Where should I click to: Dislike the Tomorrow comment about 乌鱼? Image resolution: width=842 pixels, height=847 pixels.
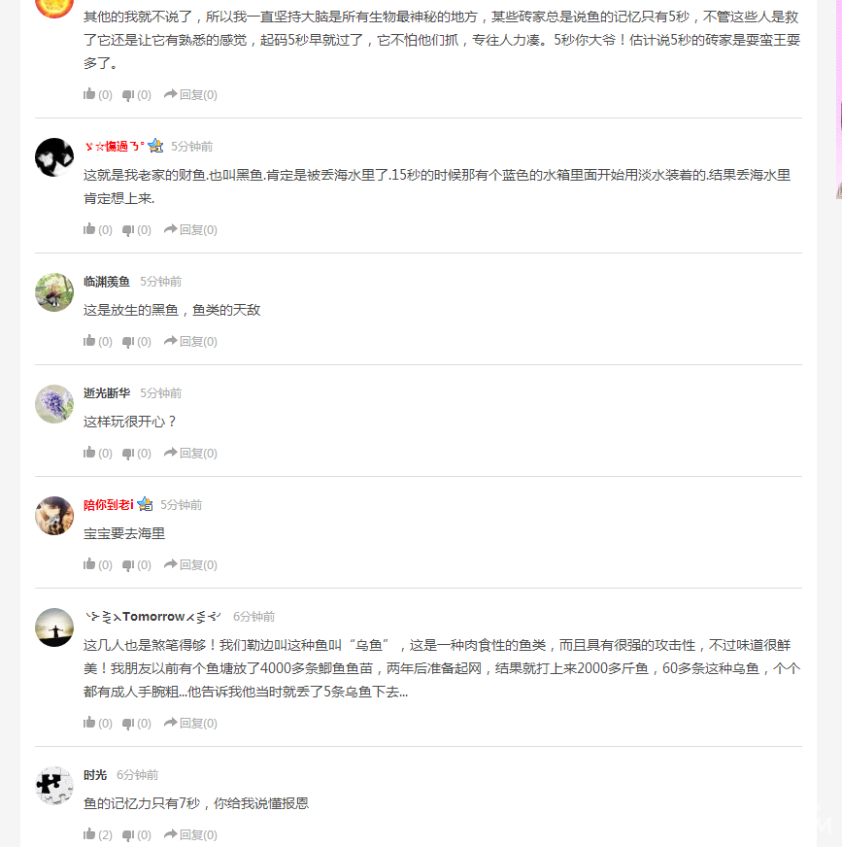click(137, 724)
